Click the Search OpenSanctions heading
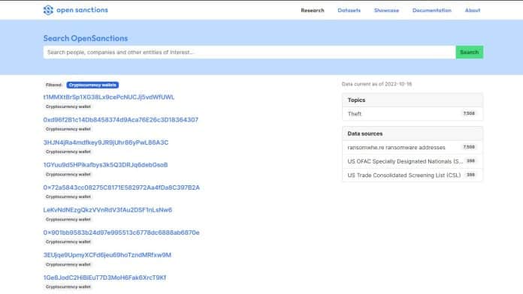The width and height of the screenshot is (523, 294). pyautogui.click(x=86, y=38)
